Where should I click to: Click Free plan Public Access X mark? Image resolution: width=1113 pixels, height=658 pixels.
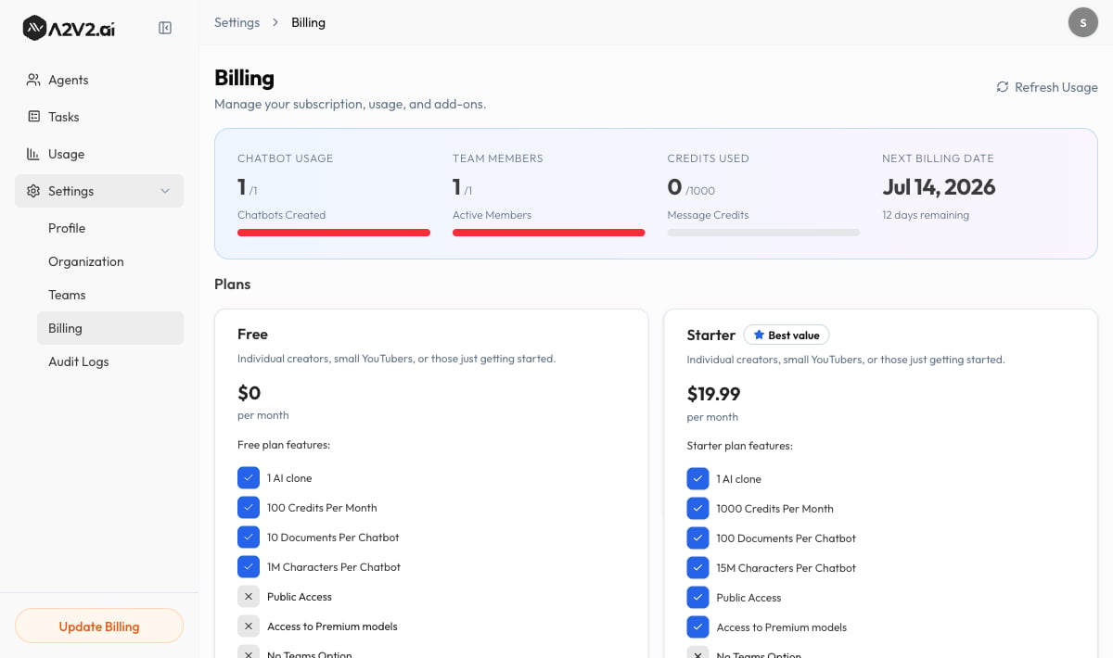(249, 597)
